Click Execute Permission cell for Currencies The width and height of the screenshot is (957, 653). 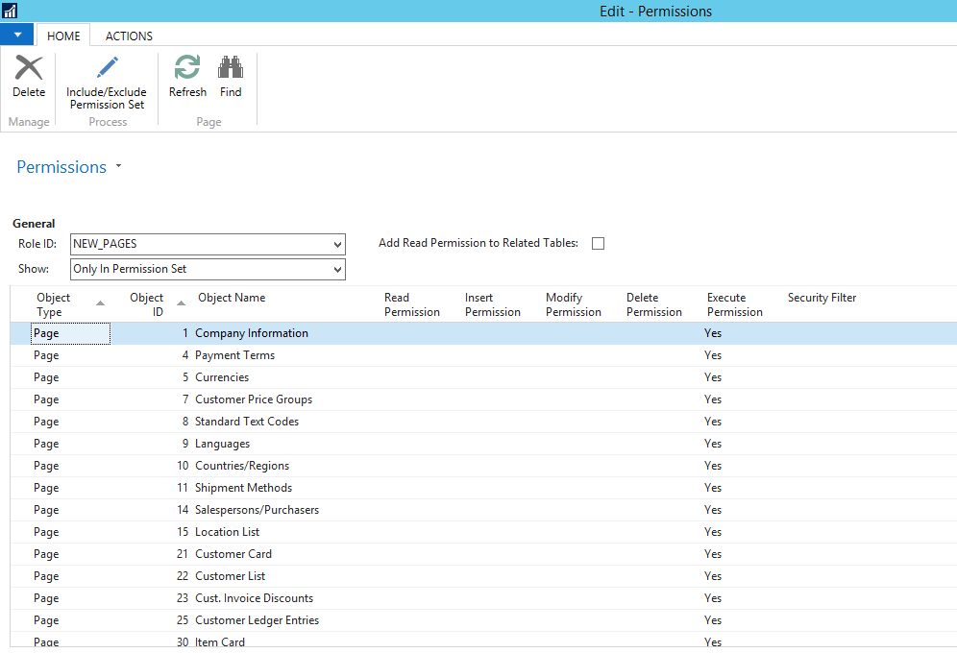click(713, 377)
